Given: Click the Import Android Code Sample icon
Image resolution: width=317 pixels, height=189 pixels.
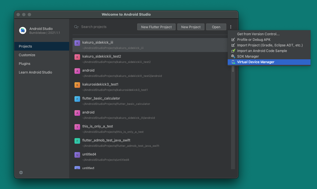Looking at the screenshot, I should click(233, 51).
